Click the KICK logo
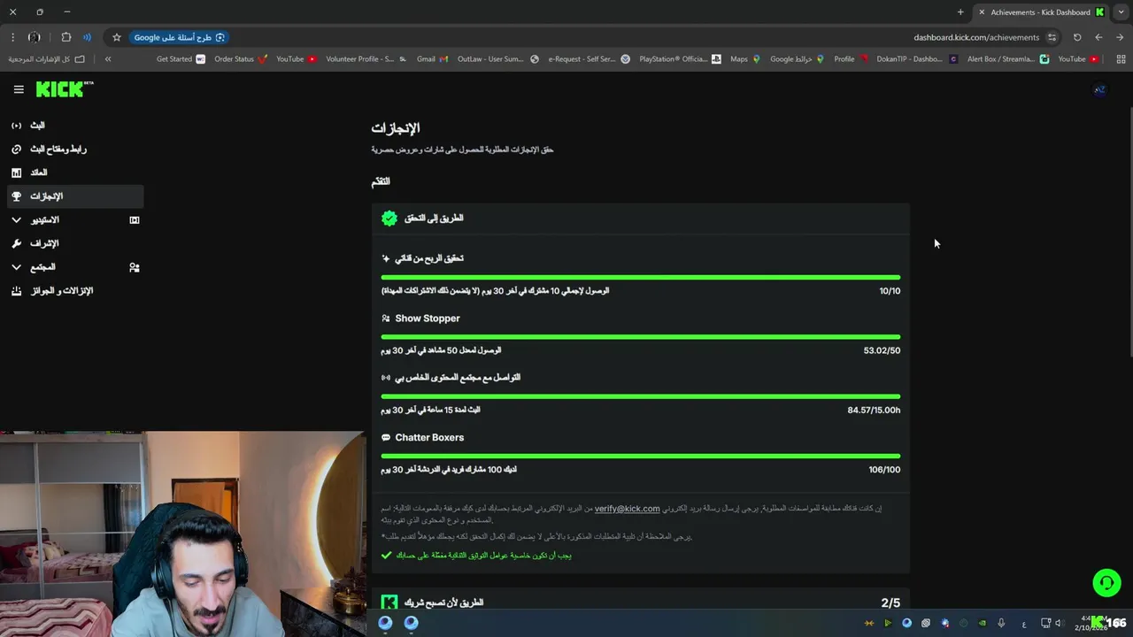This screenshot has width=1133, height=637. pyautogui.click(x=64, y=88)
